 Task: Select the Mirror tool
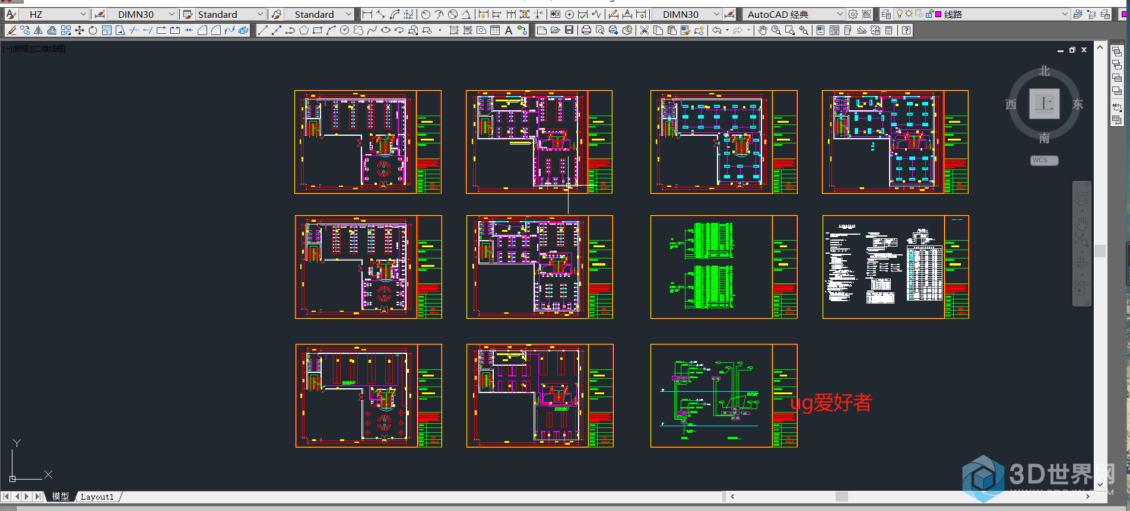click(x=39, y=30)
